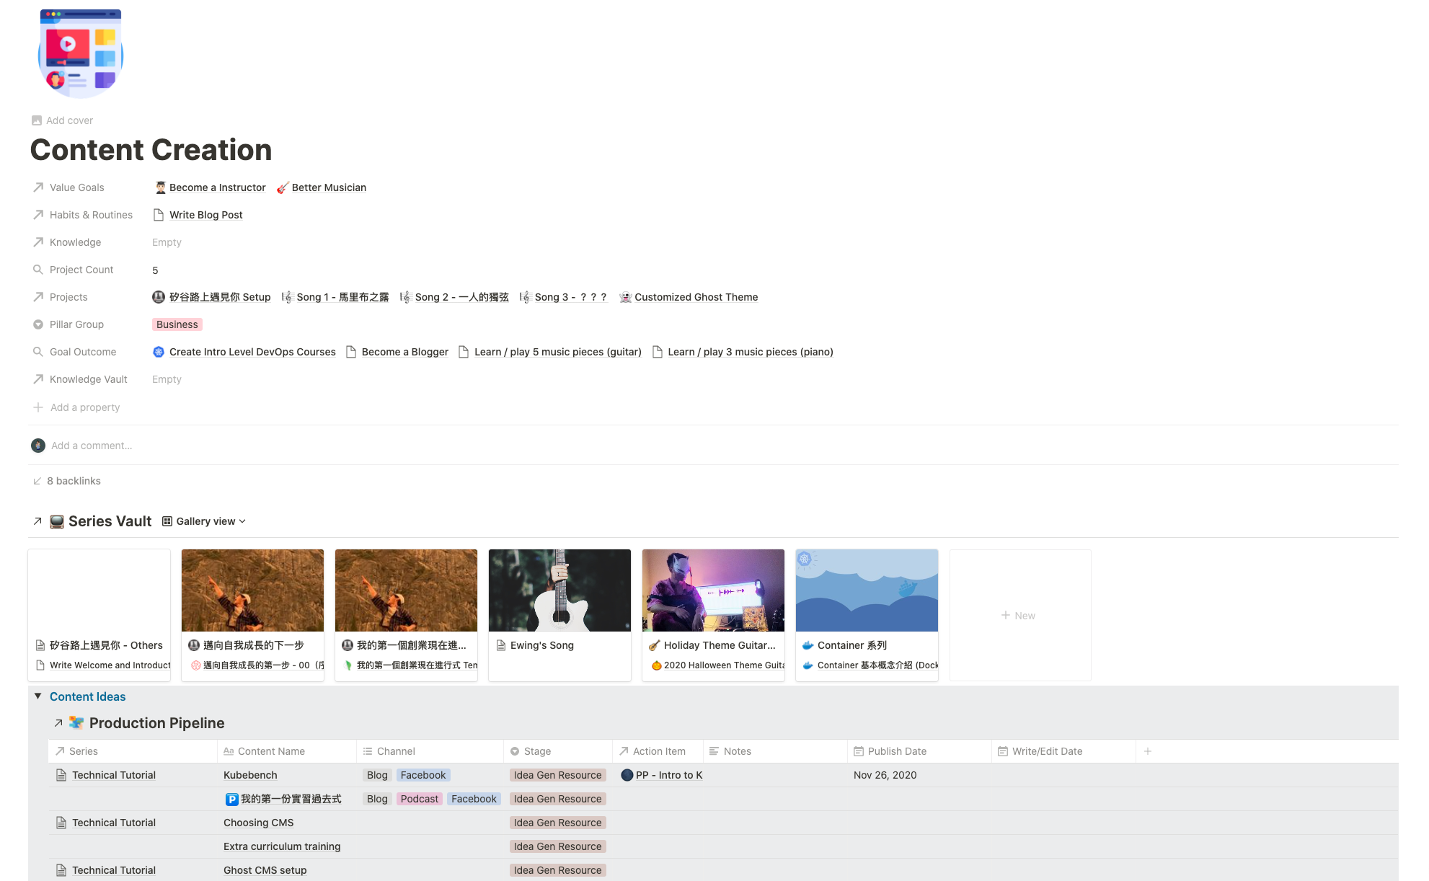Open the Gallery view dropdown
This screenshot has height=881, width=1429.
tap(204, 521)
